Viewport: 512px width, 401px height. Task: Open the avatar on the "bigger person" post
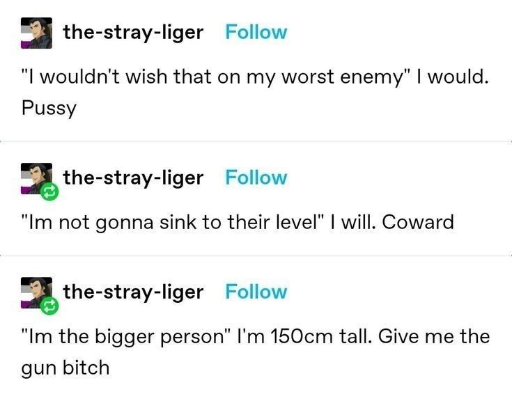pos(36,292)
